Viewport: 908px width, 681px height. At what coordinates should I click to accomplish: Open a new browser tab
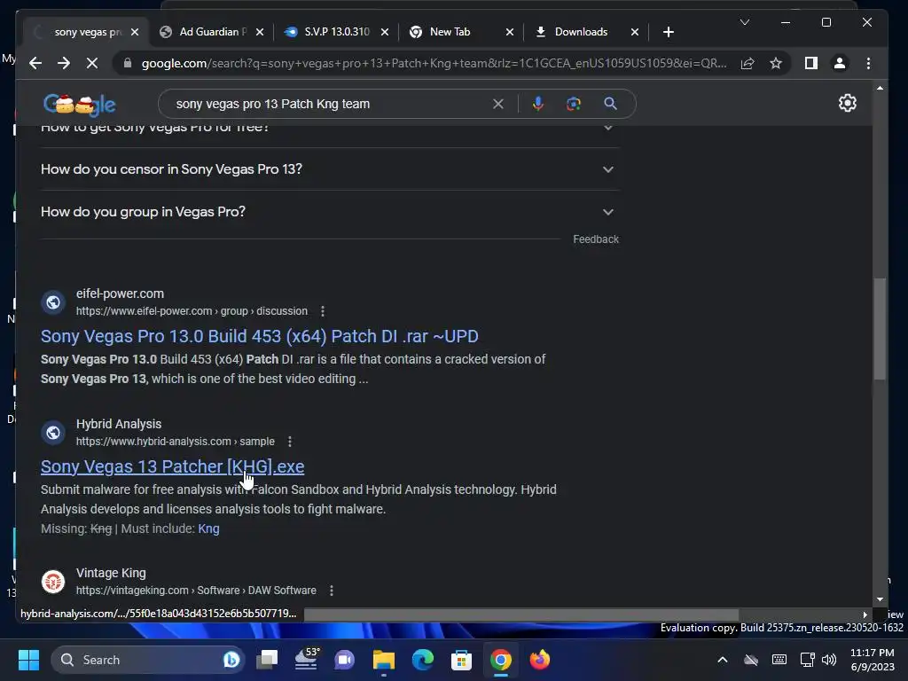(x=669, y=32)
